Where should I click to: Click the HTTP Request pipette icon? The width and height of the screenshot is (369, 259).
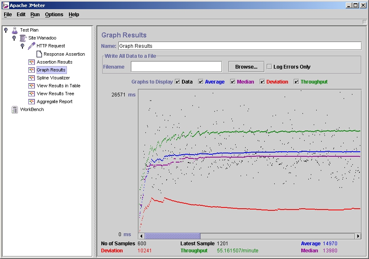tap(32, 46)
